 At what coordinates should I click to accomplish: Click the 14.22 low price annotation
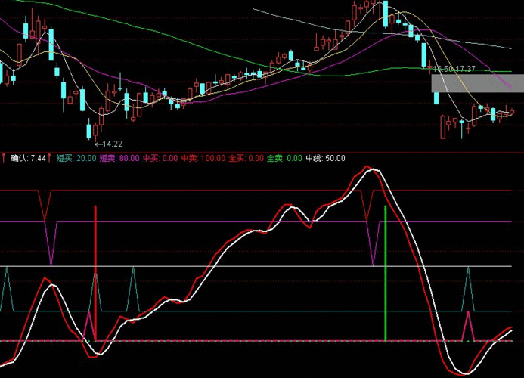tap(110, 144)
